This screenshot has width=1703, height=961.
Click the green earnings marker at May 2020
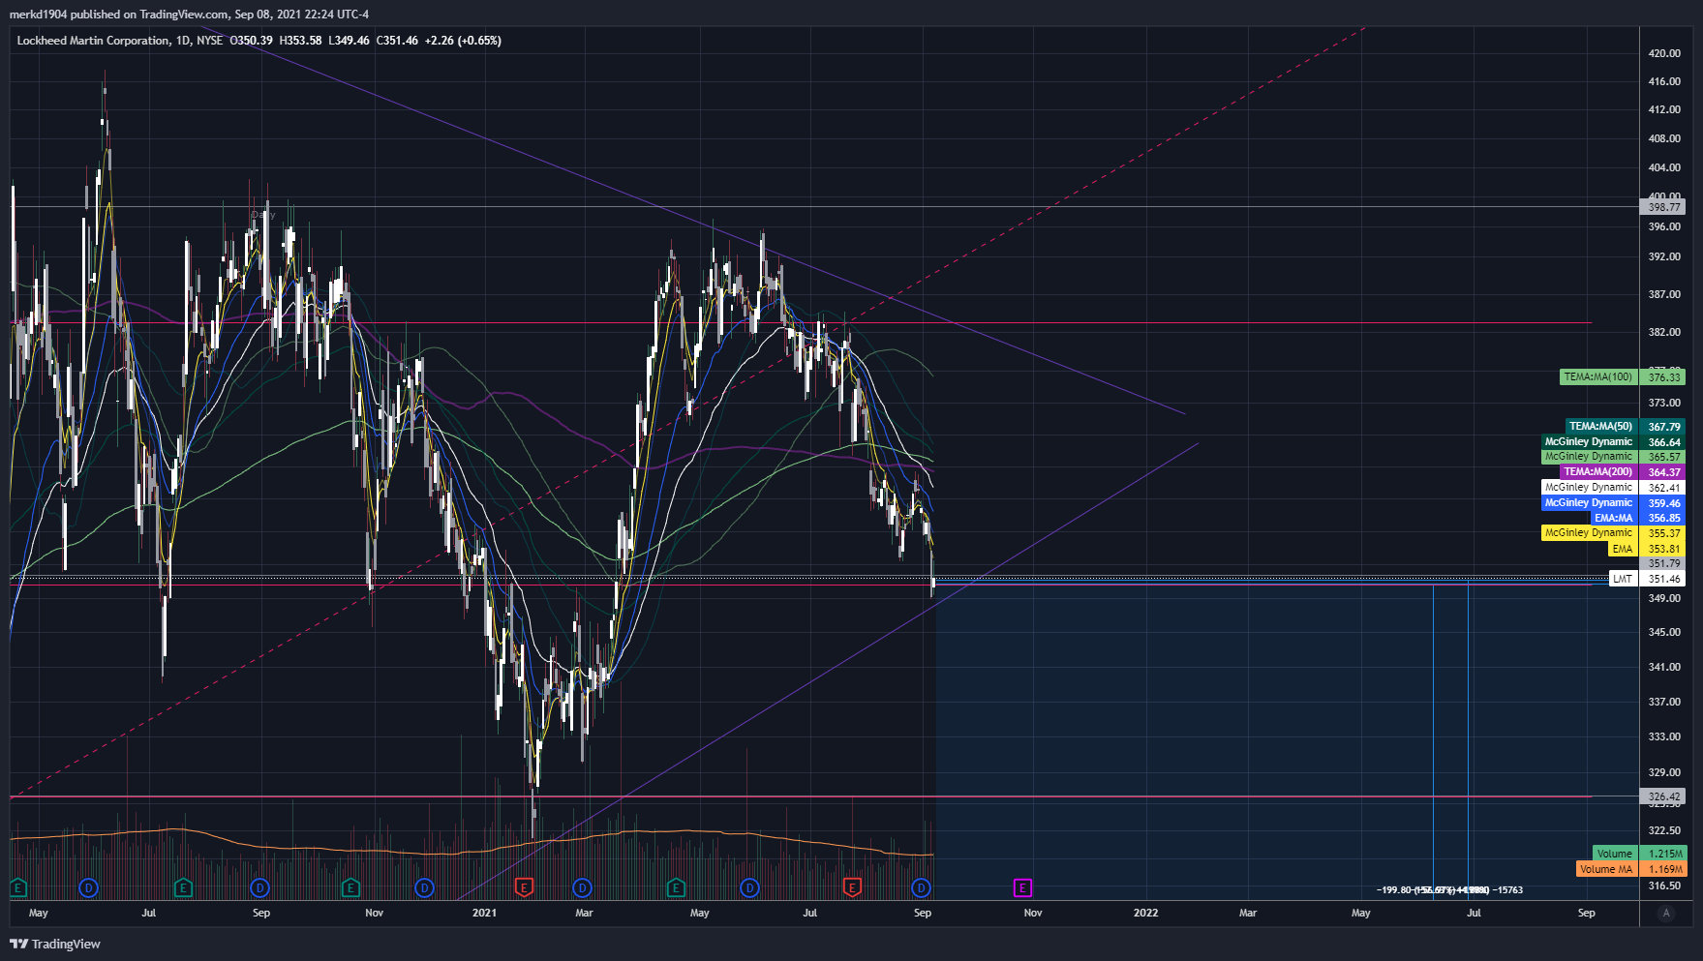[x=16, y=887]
